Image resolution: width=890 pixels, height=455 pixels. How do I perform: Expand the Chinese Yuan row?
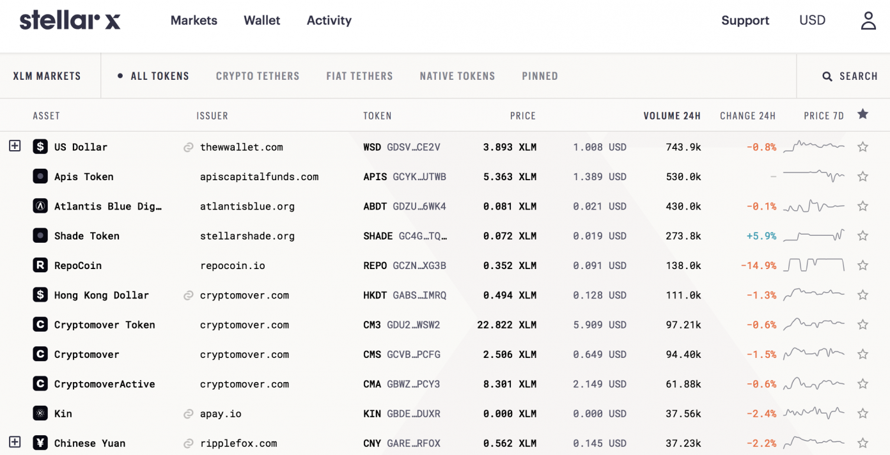[15, 442]
